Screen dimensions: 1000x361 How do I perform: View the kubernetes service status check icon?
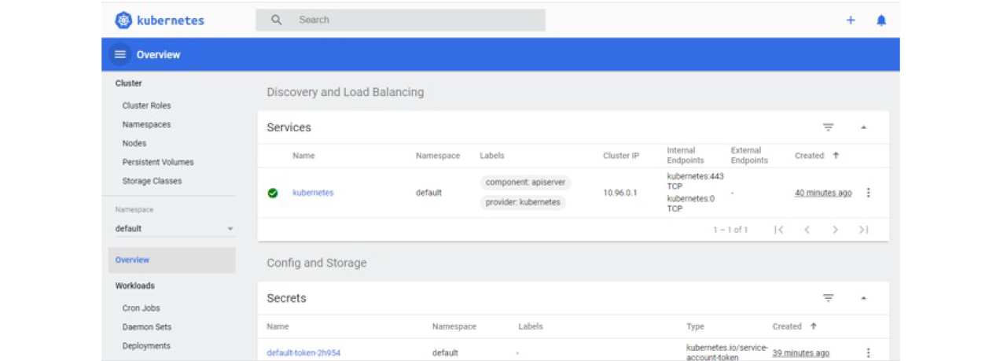coord(273,193)
